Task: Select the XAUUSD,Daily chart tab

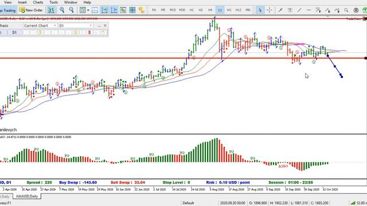Action: pyautogui.click(x=27, y=196)
